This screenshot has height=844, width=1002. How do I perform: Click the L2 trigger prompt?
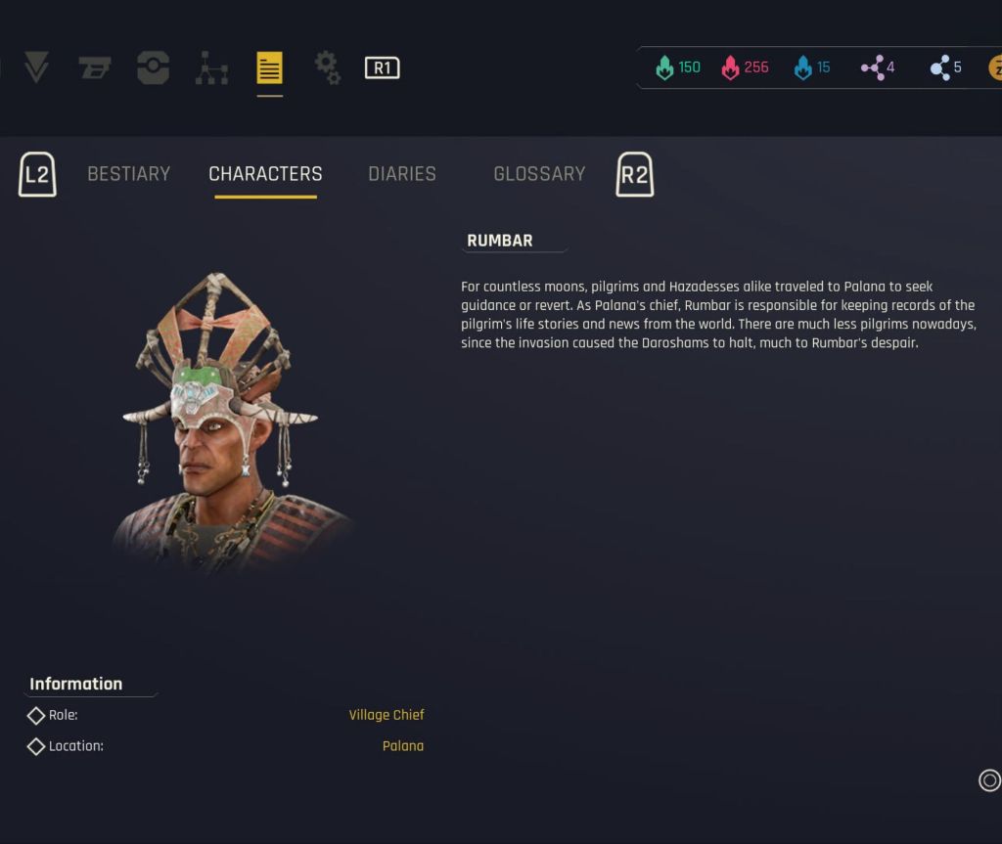pyautogui.click(x=38, y=174)
